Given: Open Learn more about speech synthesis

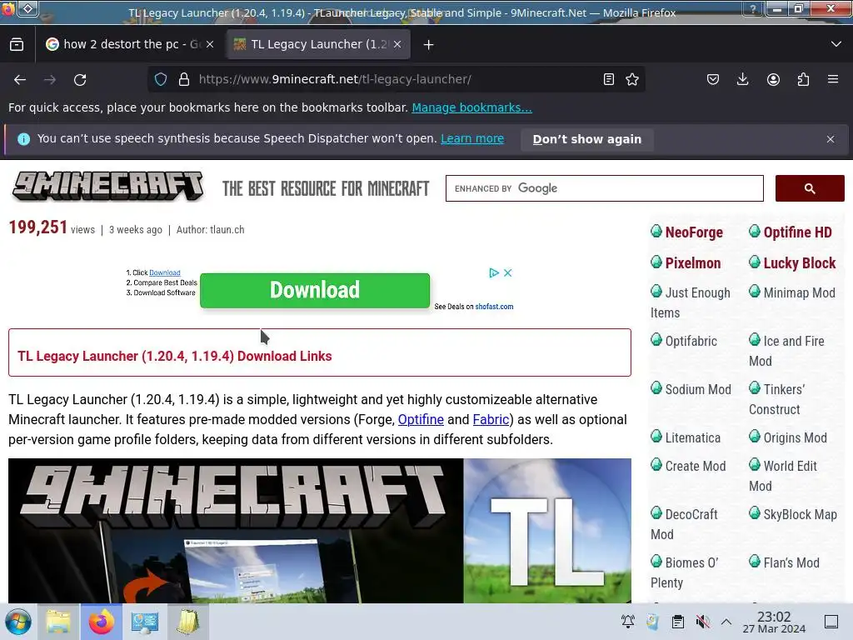Looking at the screenshot, I should 472,139.
